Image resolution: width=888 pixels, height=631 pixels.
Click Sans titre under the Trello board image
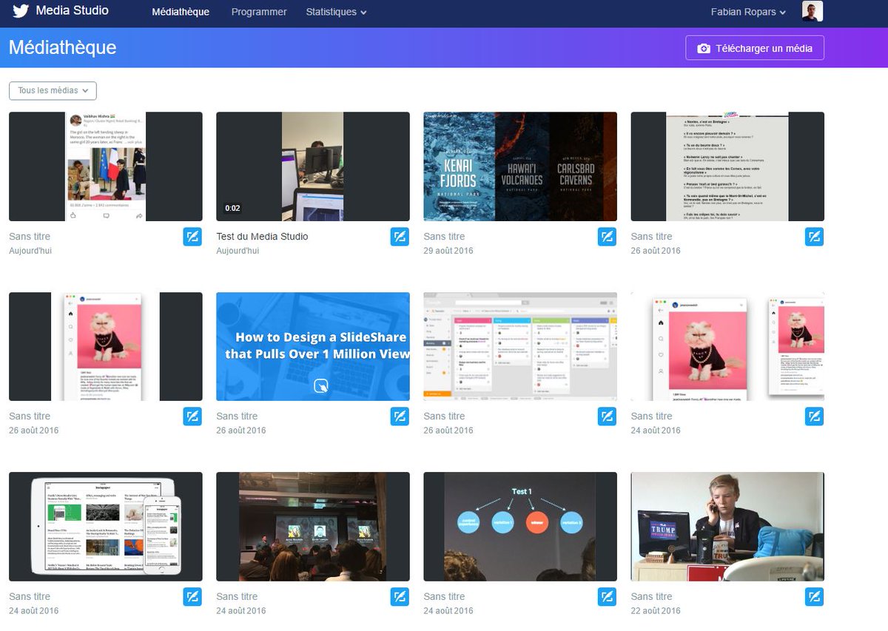pos(444,416)
